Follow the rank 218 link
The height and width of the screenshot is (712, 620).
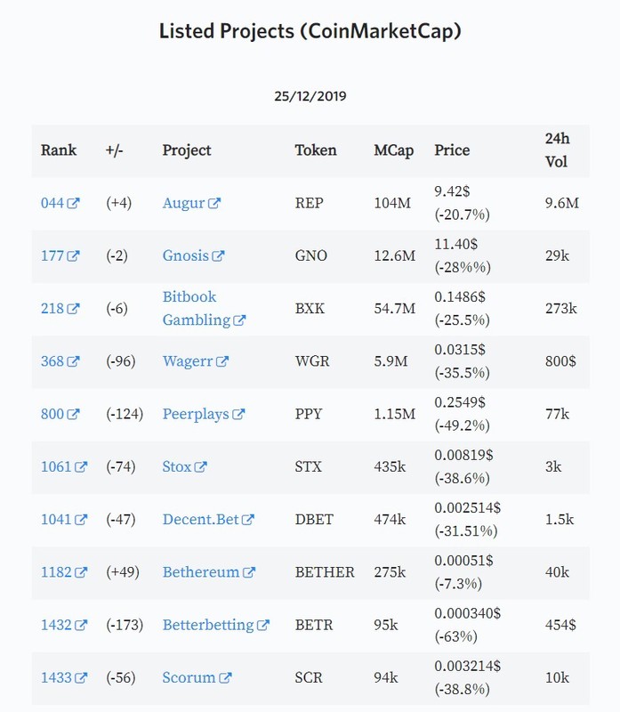[60, 308]
